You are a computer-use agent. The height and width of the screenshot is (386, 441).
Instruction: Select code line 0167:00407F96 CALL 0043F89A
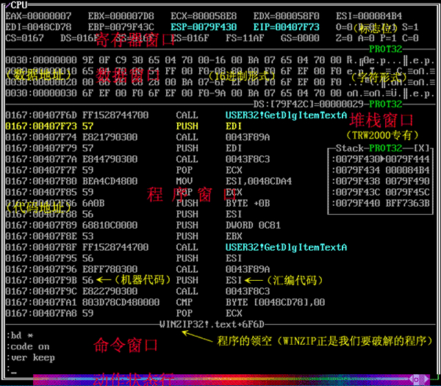(x=137, y=269)
